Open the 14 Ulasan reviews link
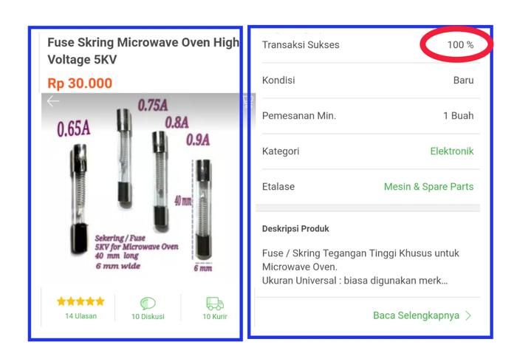Viewport: 517px width, 359px height. coord(81,316)
